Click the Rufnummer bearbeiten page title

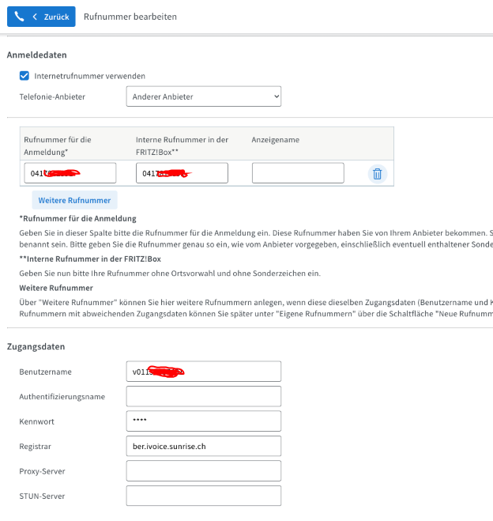click(x=130, y=17)
